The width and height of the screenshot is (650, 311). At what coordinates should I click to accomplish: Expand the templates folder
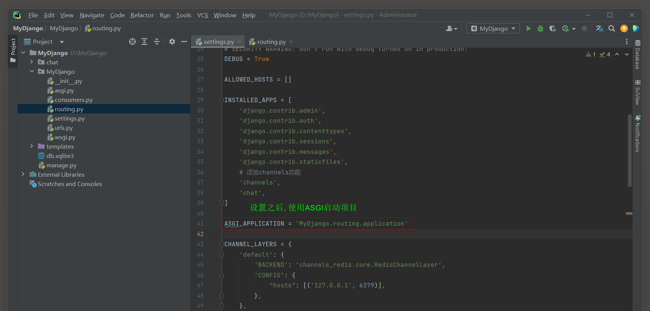click(32, 146)
